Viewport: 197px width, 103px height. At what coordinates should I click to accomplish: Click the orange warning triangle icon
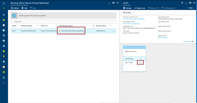(x=60, y=31)
